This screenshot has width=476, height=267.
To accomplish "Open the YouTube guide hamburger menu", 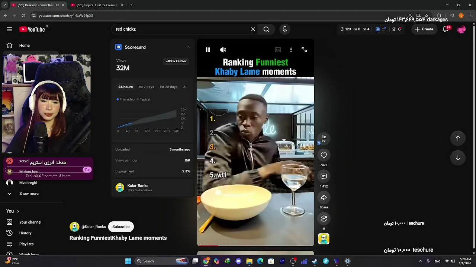I will pyautogui.click(x=9, y=29).
